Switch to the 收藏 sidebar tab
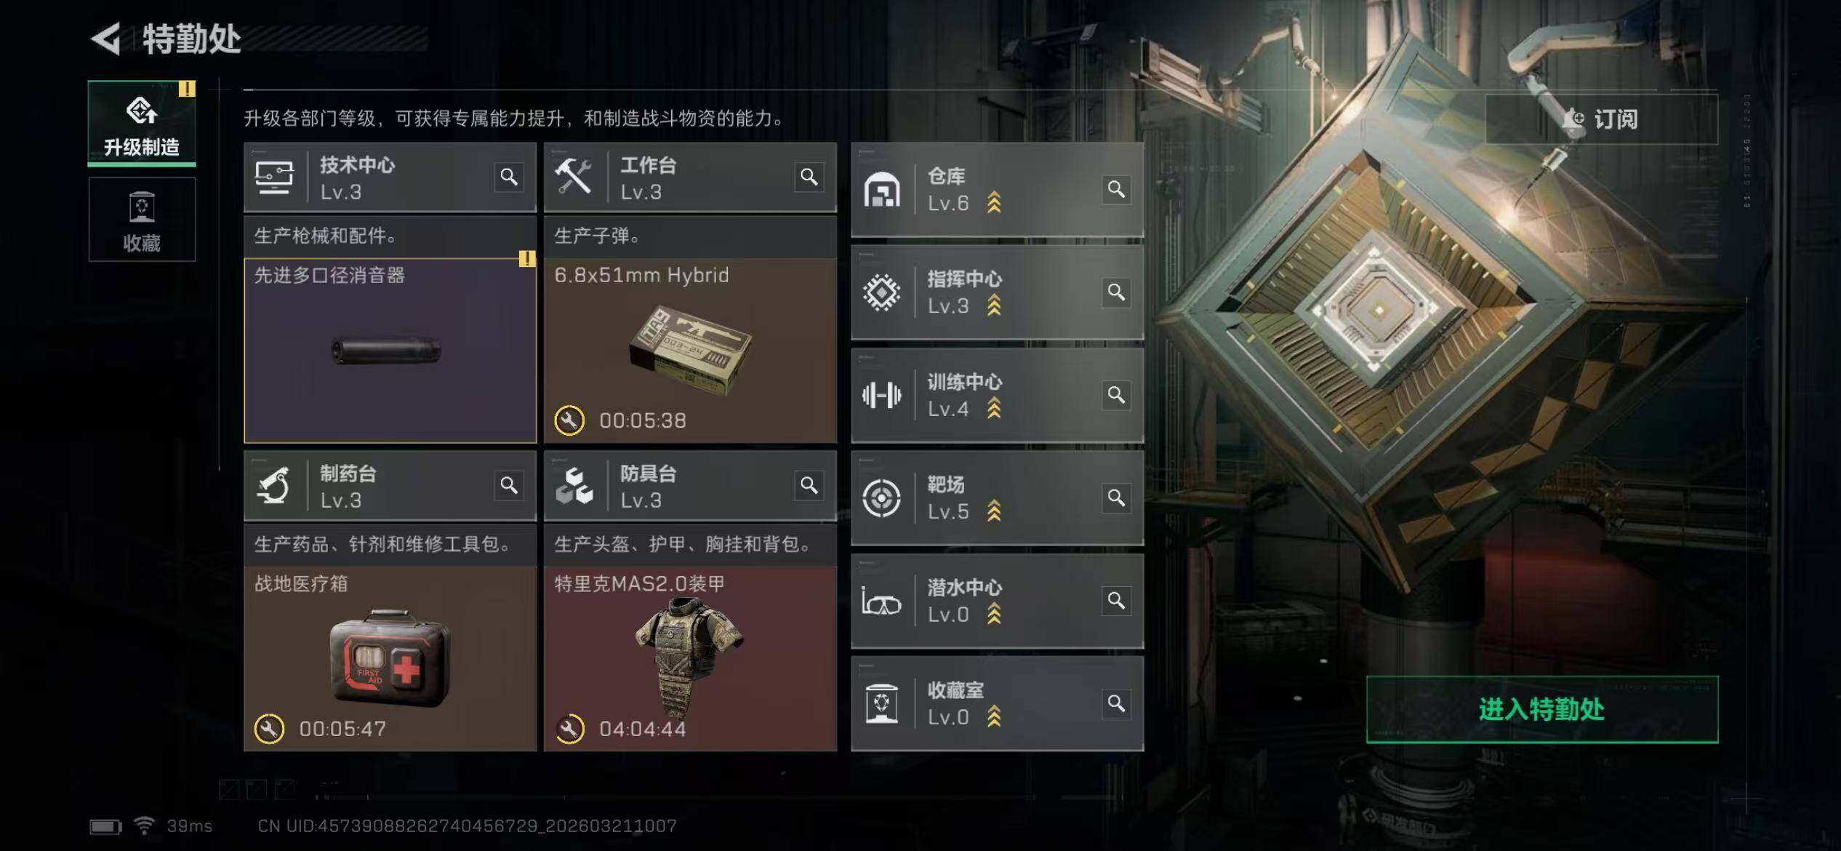Viewport: 1841px width, 851px height. pyautogui.click(x=142, y=220)
